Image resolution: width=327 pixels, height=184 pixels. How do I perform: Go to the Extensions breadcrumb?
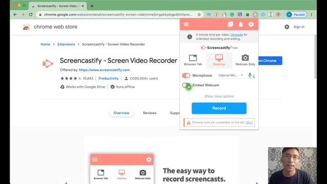coord(66,44)
